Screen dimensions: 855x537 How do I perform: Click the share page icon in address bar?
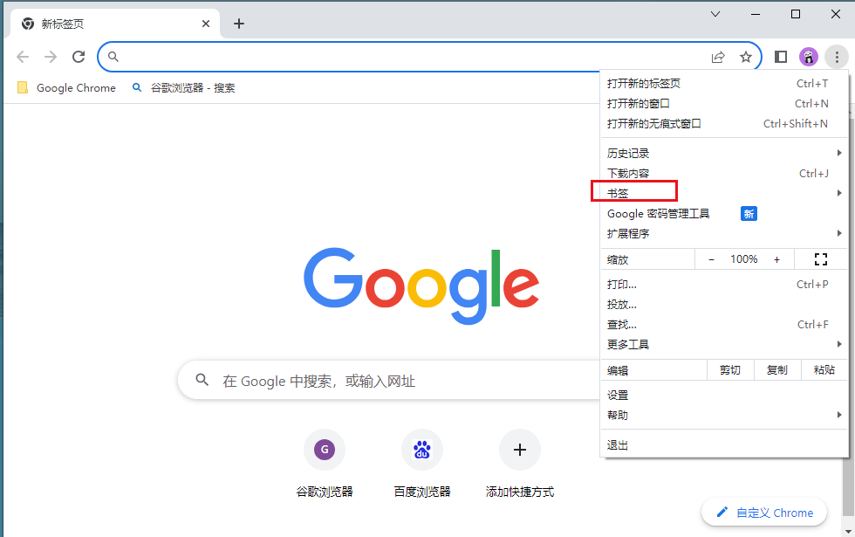[718, 57]
